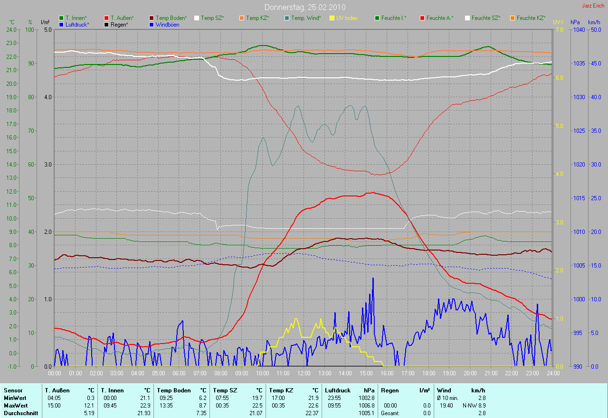The height and width of the screenshot is (418, 608).
Task: Click the chart title 'Donnerstag, 25.02.2010'
Action: pyautogui.click(x=305, y=7)
